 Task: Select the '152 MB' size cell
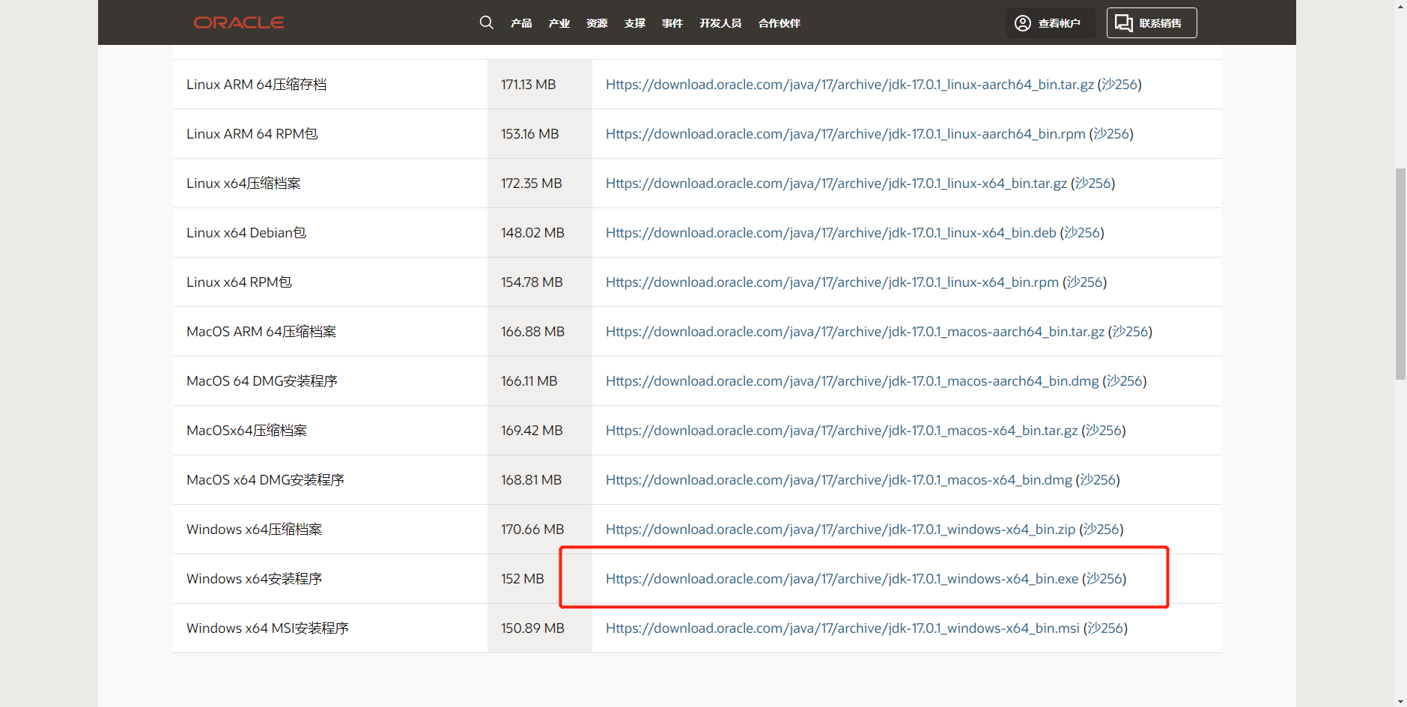(x=540, y=579)
